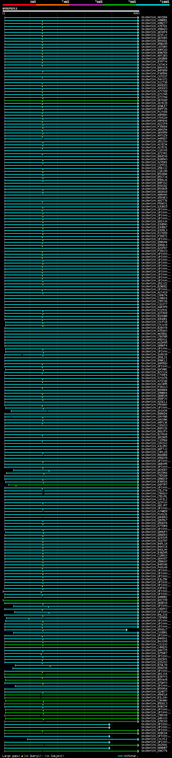Choose hit UniRef100_C6THR0
Screen dimensions: 172x758
[154, 47]
